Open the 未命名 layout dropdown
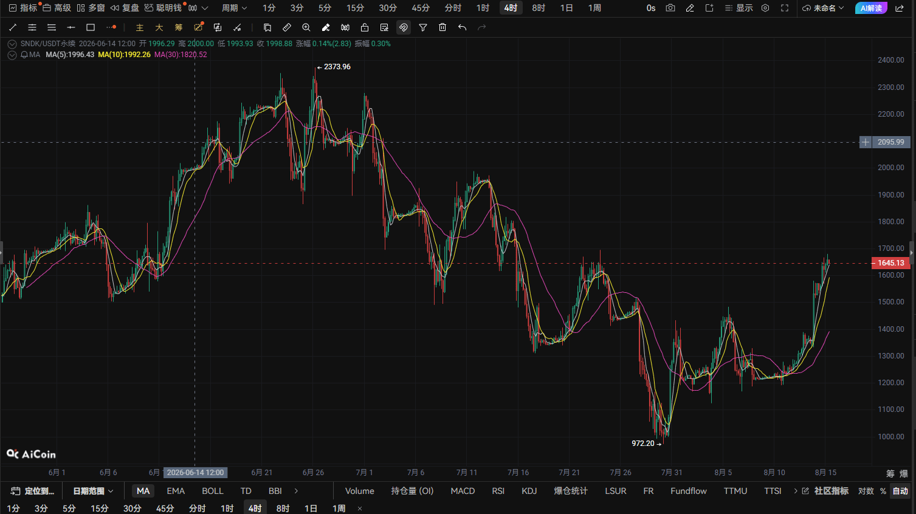Image resolution: width=916 pixels, height=514 pixels. pyautogui.click(x=823, y=8)
